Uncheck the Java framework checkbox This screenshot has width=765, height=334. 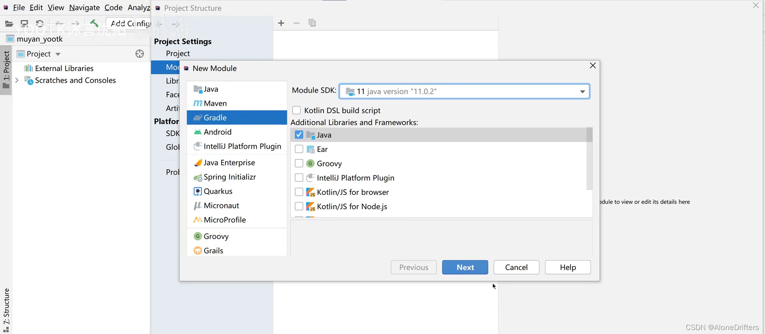click(x=299, y=135)
